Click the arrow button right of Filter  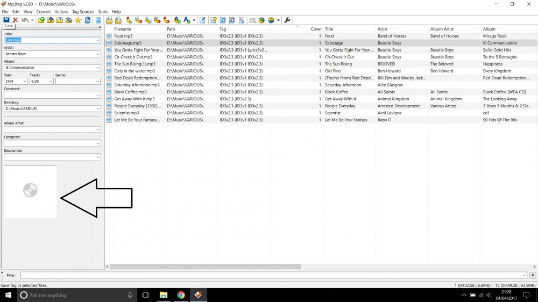coord(533,275)
